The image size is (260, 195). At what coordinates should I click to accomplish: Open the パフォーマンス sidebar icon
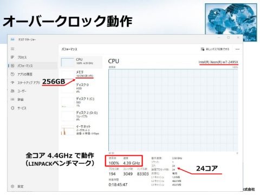coord(12,66)
